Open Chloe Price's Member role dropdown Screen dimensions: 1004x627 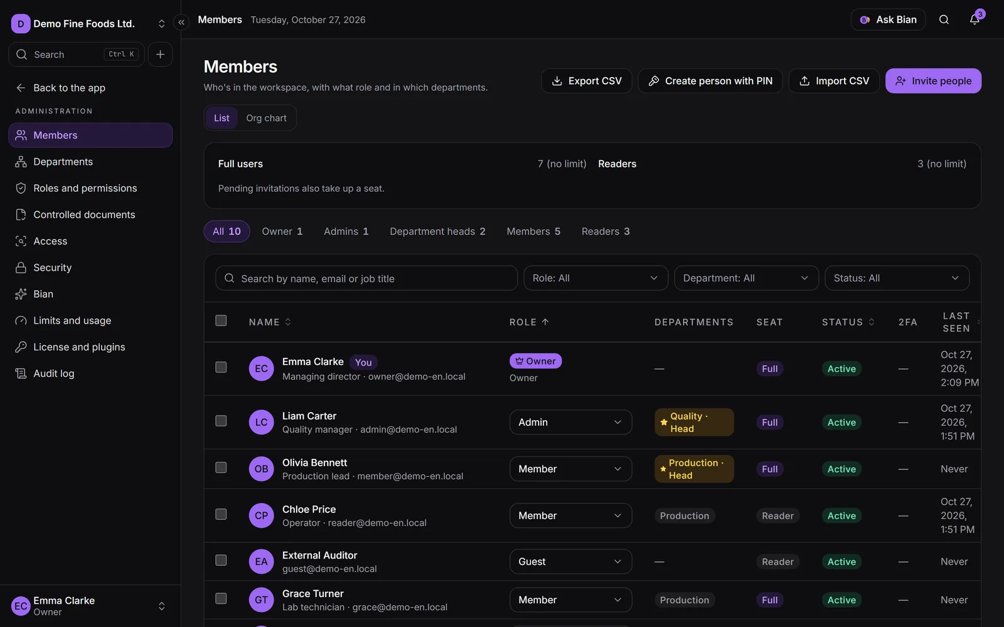(x=570, y=515)
